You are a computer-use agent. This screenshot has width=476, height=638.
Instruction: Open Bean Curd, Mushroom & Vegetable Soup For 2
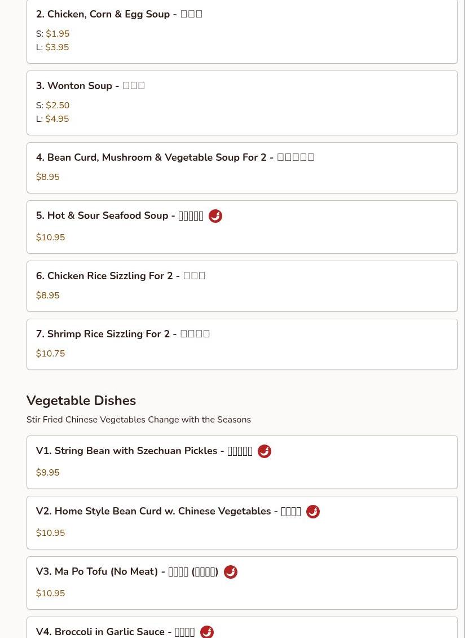point(242,168)
